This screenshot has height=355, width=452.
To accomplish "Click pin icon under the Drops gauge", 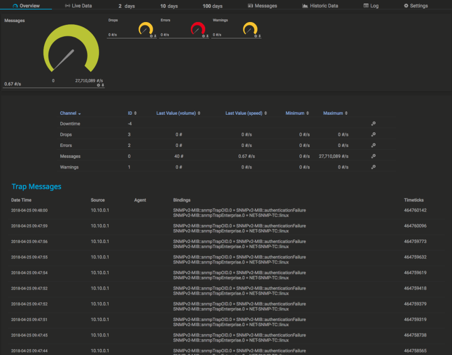I will (155, 36).
